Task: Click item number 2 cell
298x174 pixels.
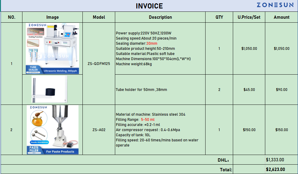Action: (x=12, y=130)
